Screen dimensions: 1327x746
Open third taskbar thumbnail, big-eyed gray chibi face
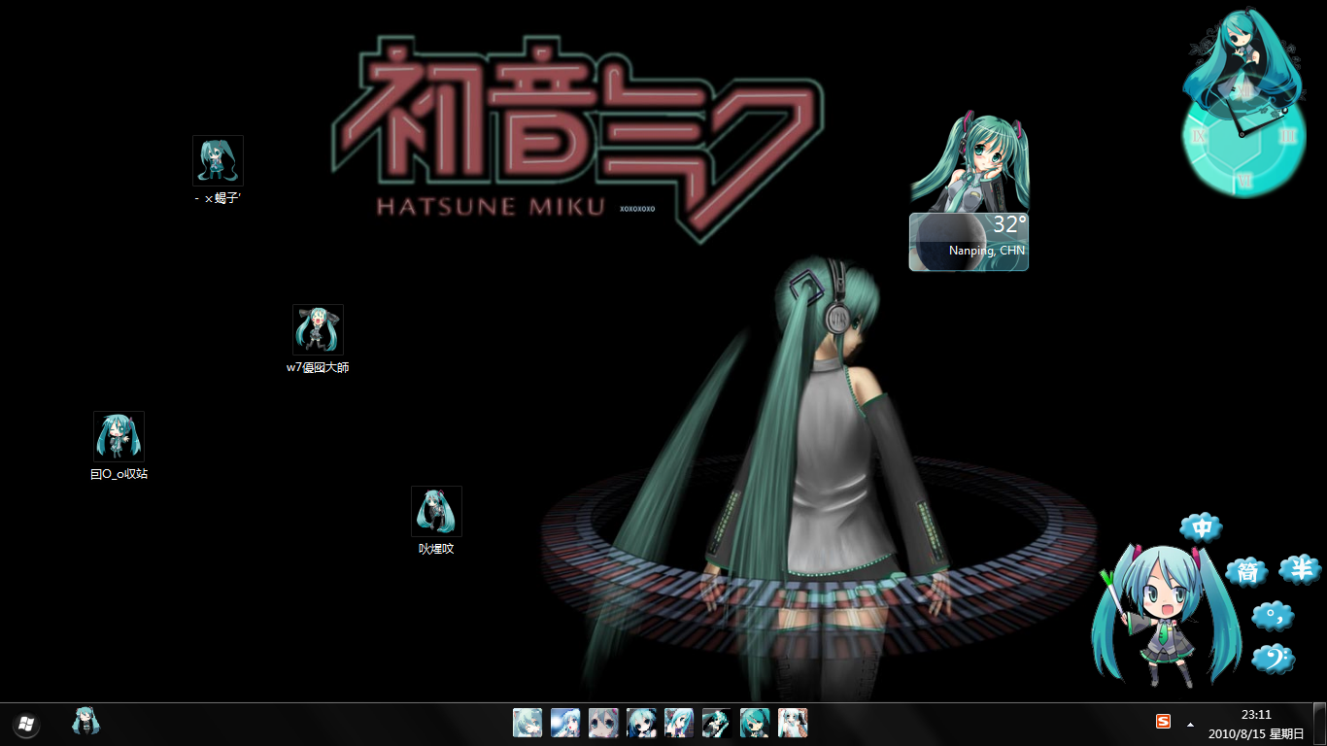pyautogui.click(x=603, y=723)
